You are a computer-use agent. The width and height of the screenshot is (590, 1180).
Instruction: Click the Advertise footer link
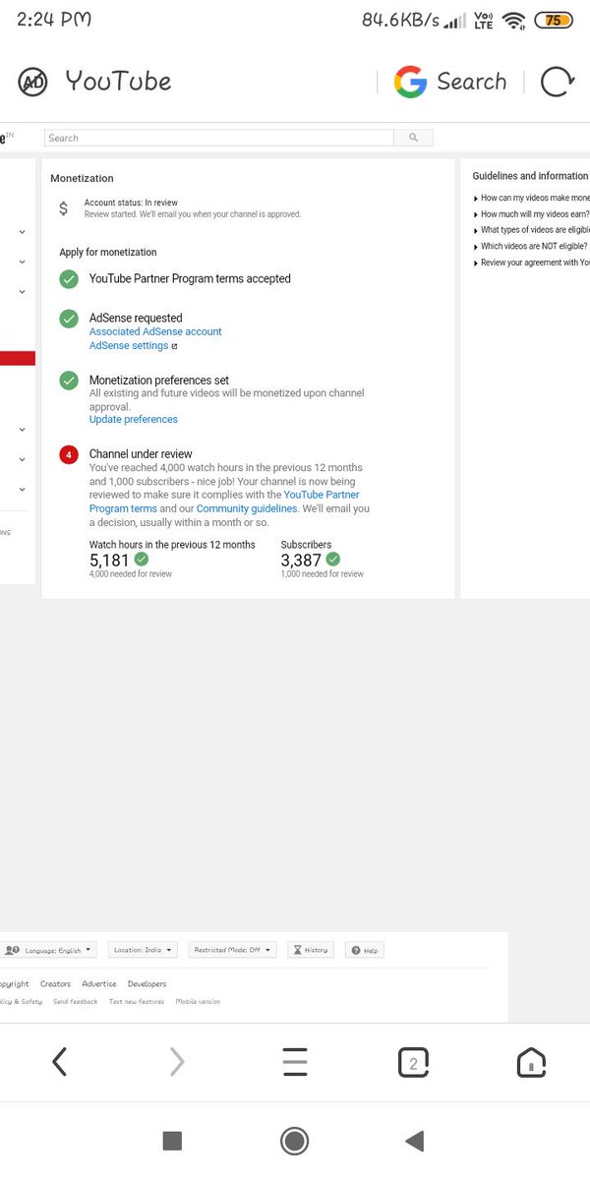(99, 984)
